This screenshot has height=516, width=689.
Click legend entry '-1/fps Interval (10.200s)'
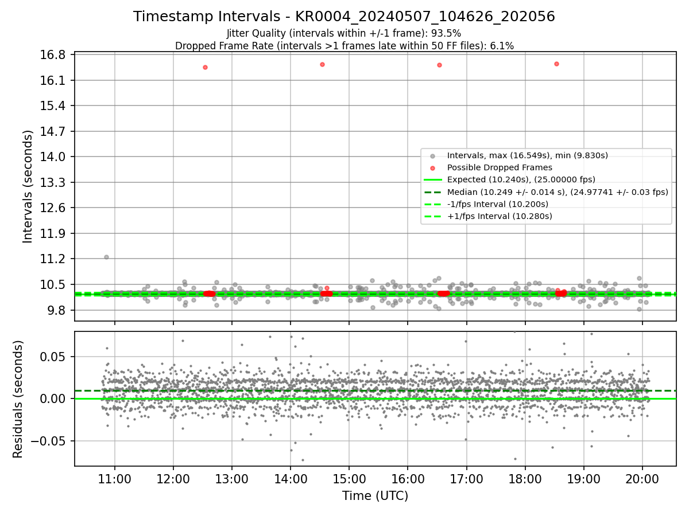(497, 204)
